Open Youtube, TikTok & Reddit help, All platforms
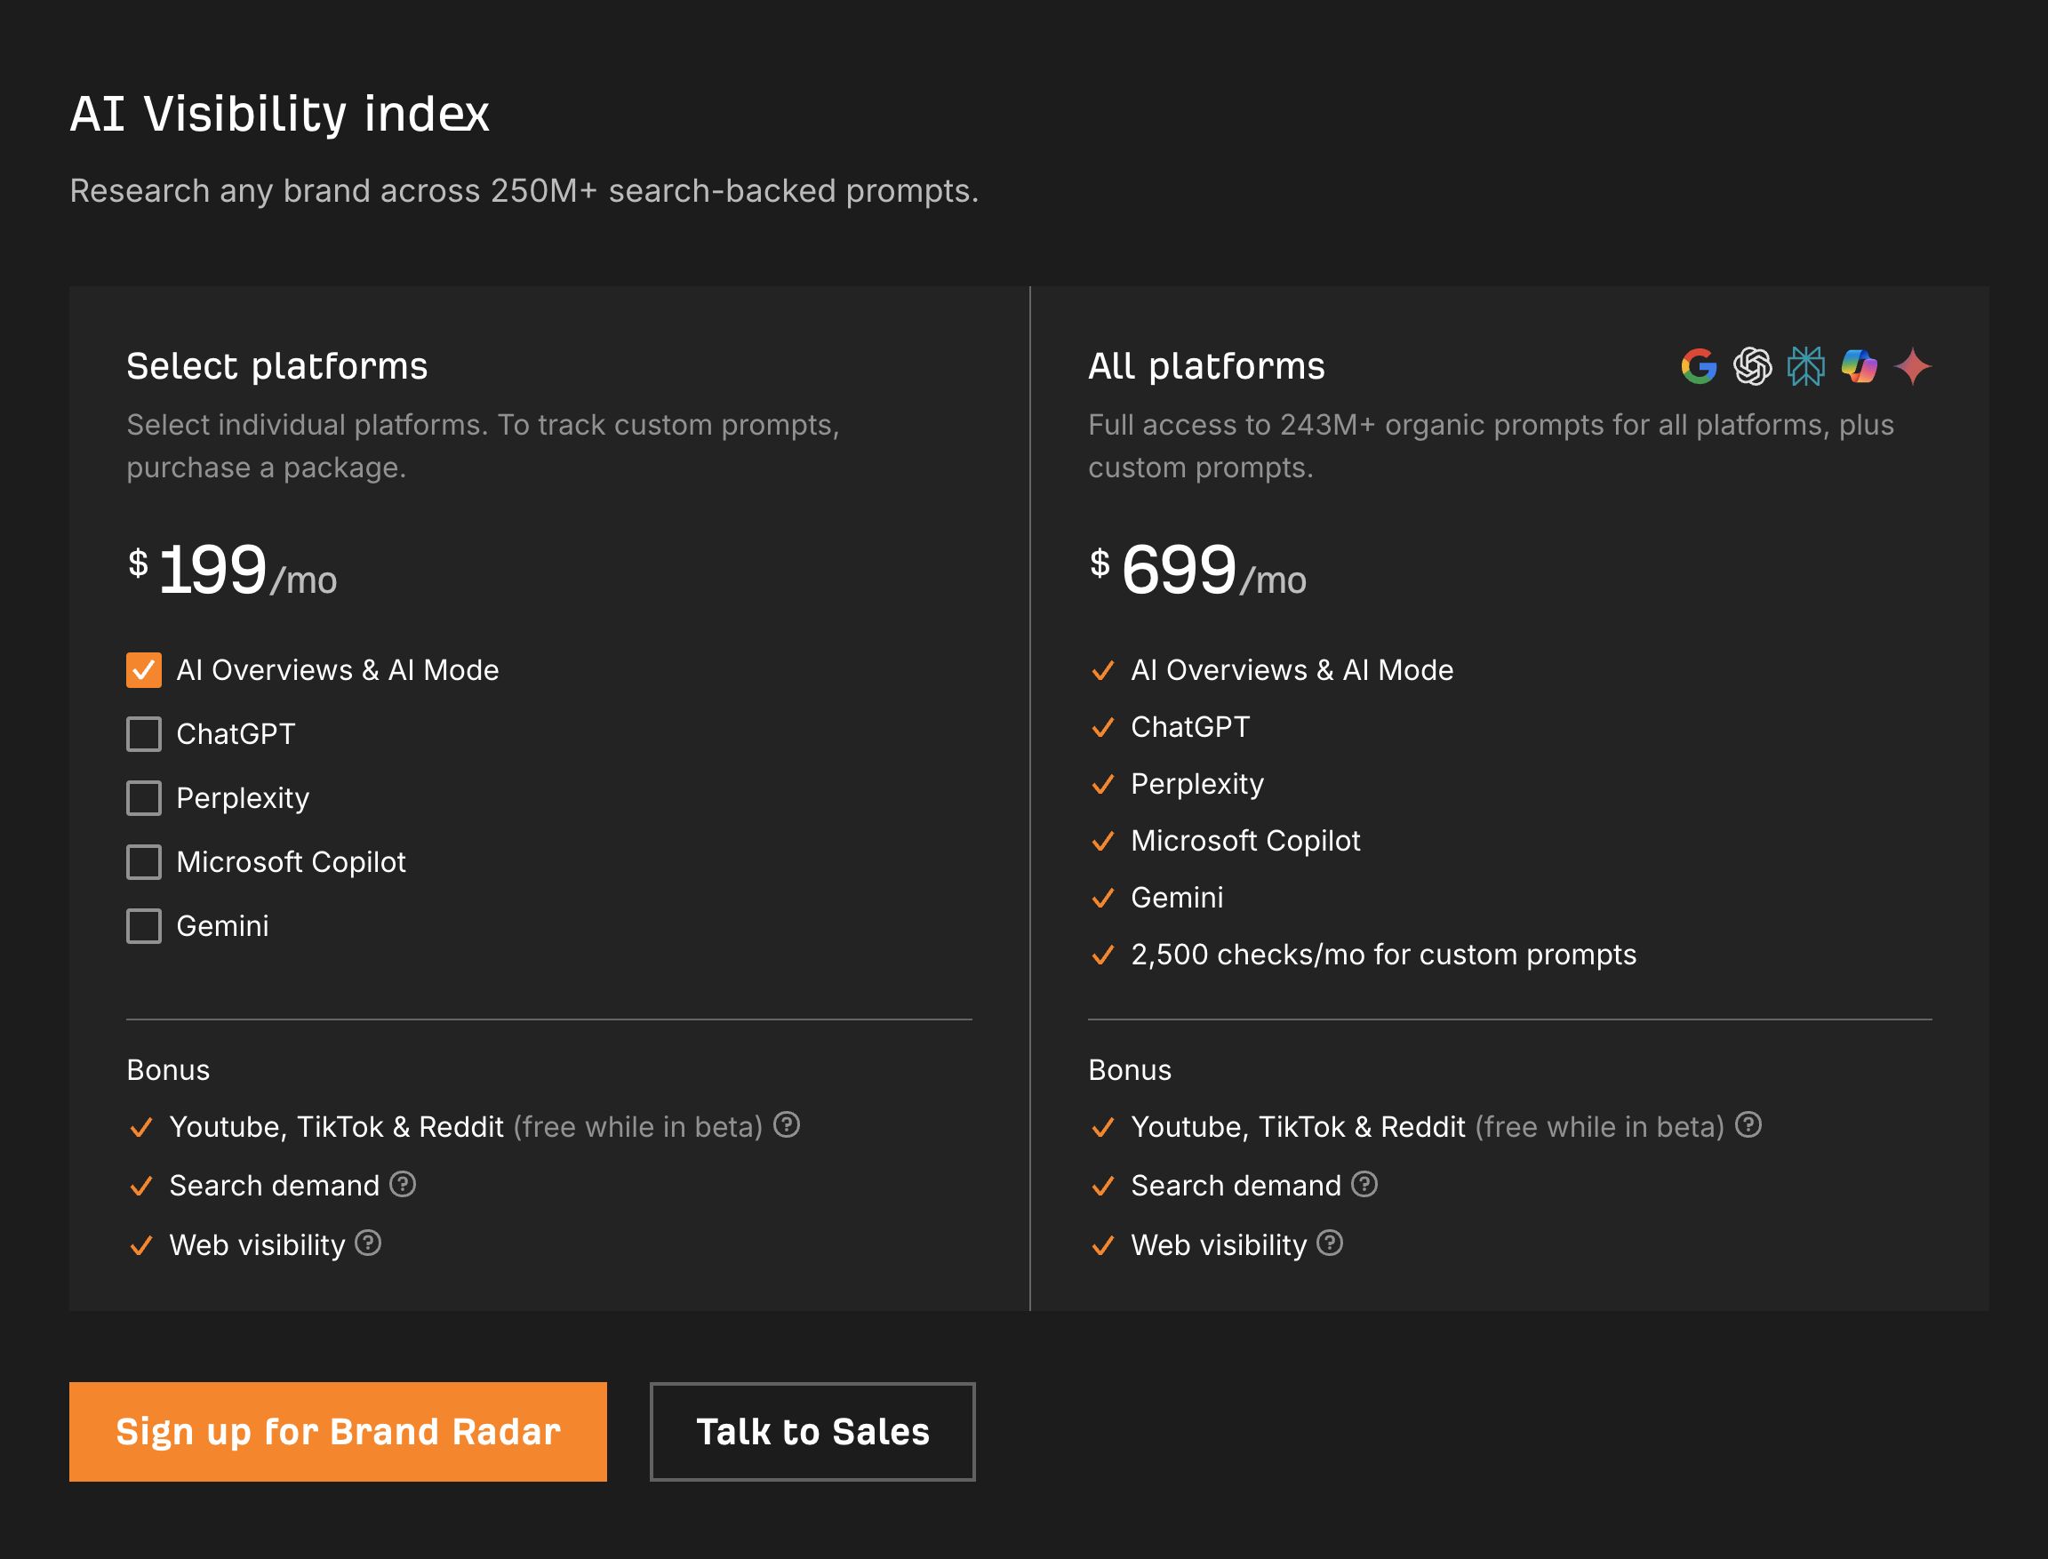 1748,1124
